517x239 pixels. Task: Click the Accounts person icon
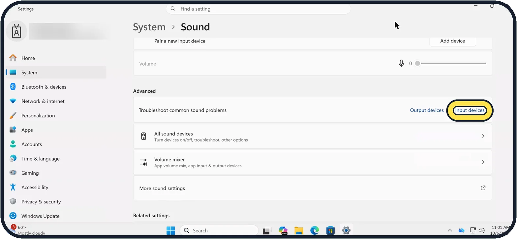(x=13, y=144)
